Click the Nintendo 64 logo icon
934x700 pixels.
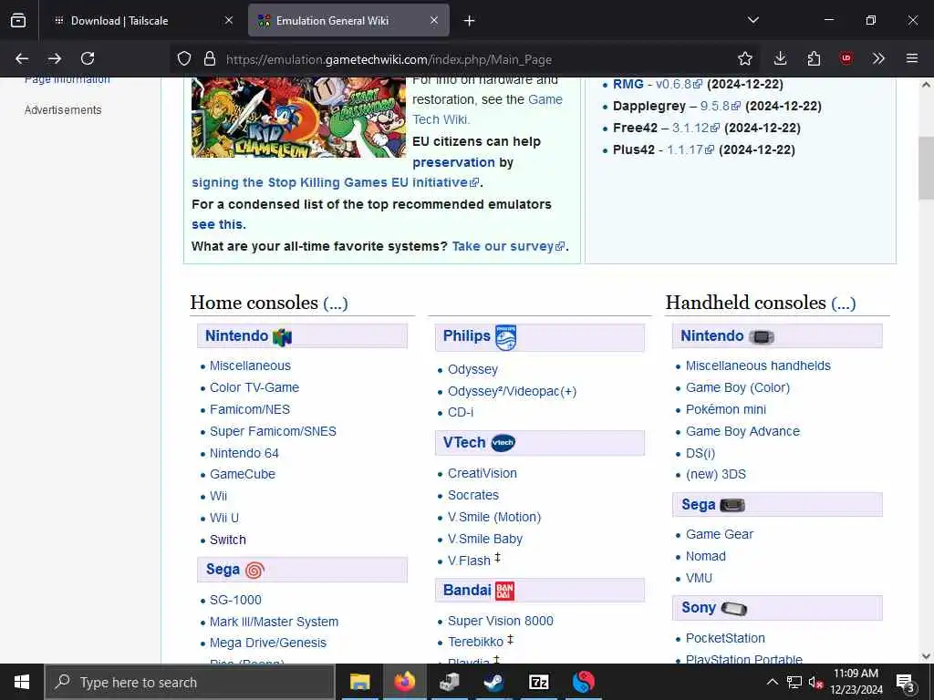point(283,337)
